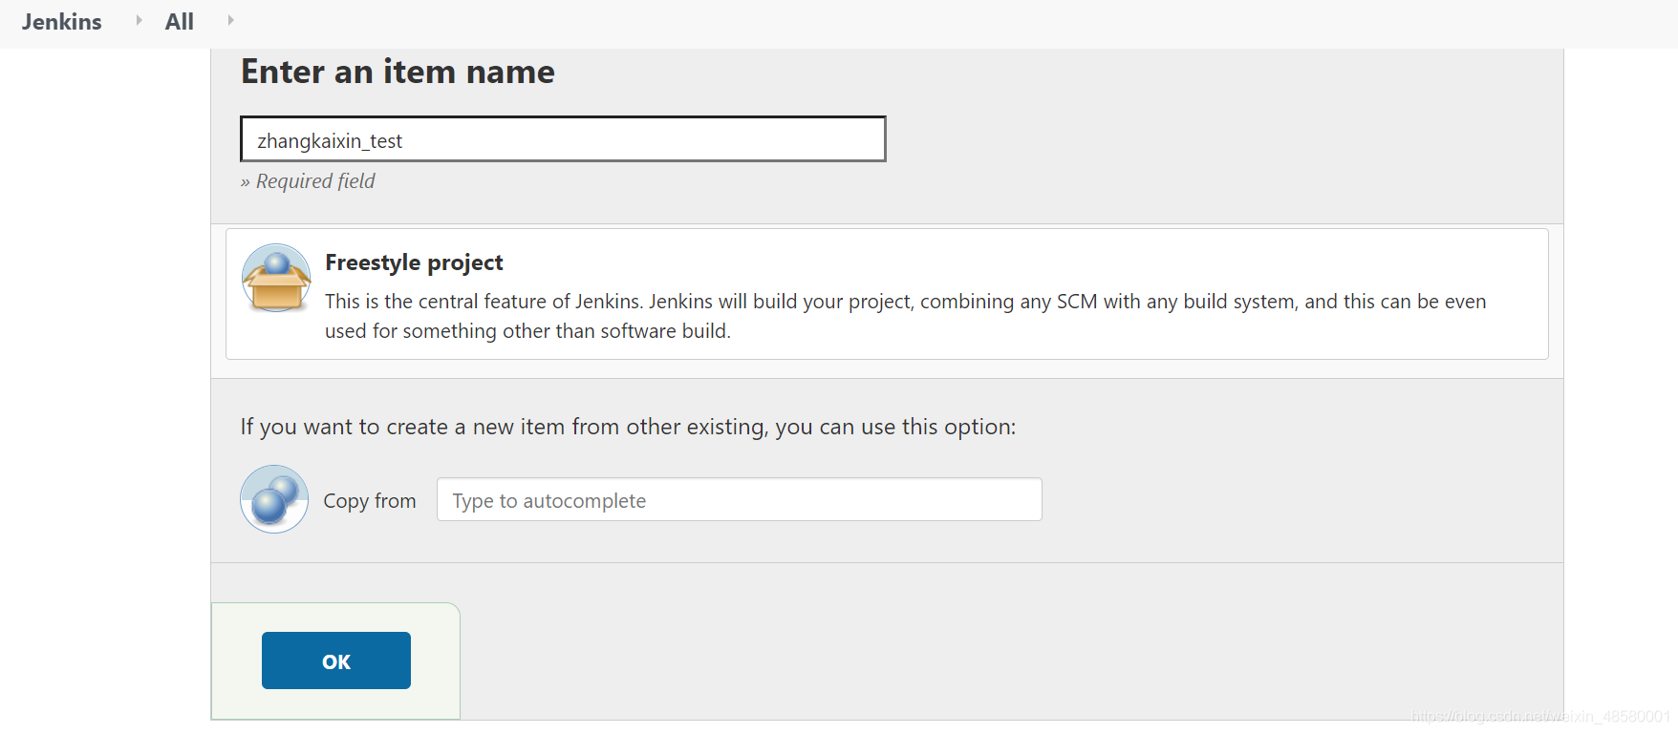Open the All breadcrumb link

coord(180,22)
